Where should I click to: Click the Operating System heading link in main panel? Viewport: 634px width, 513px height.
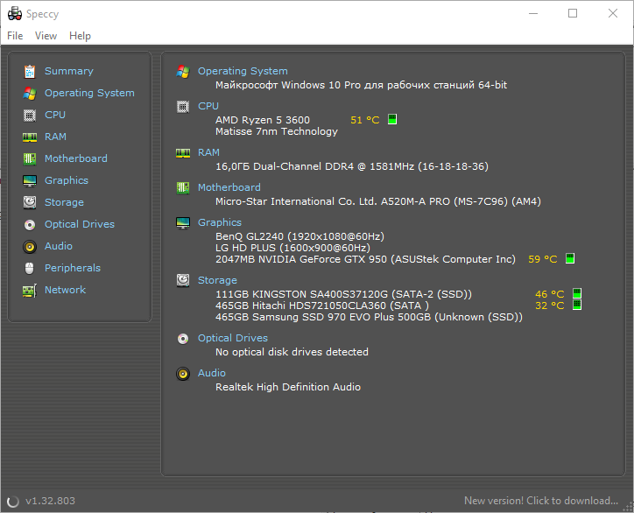(243, 71)
